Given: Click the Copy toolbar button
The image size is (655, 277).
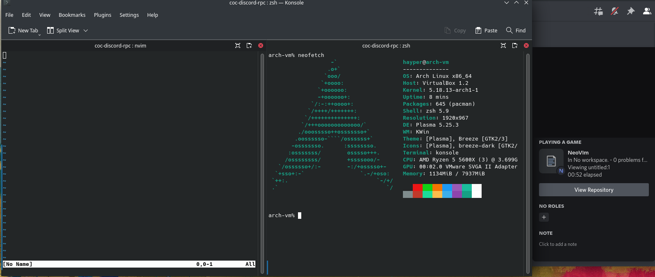Looking at the screenshot, I should pyautogui.click(x=455, y=30).
